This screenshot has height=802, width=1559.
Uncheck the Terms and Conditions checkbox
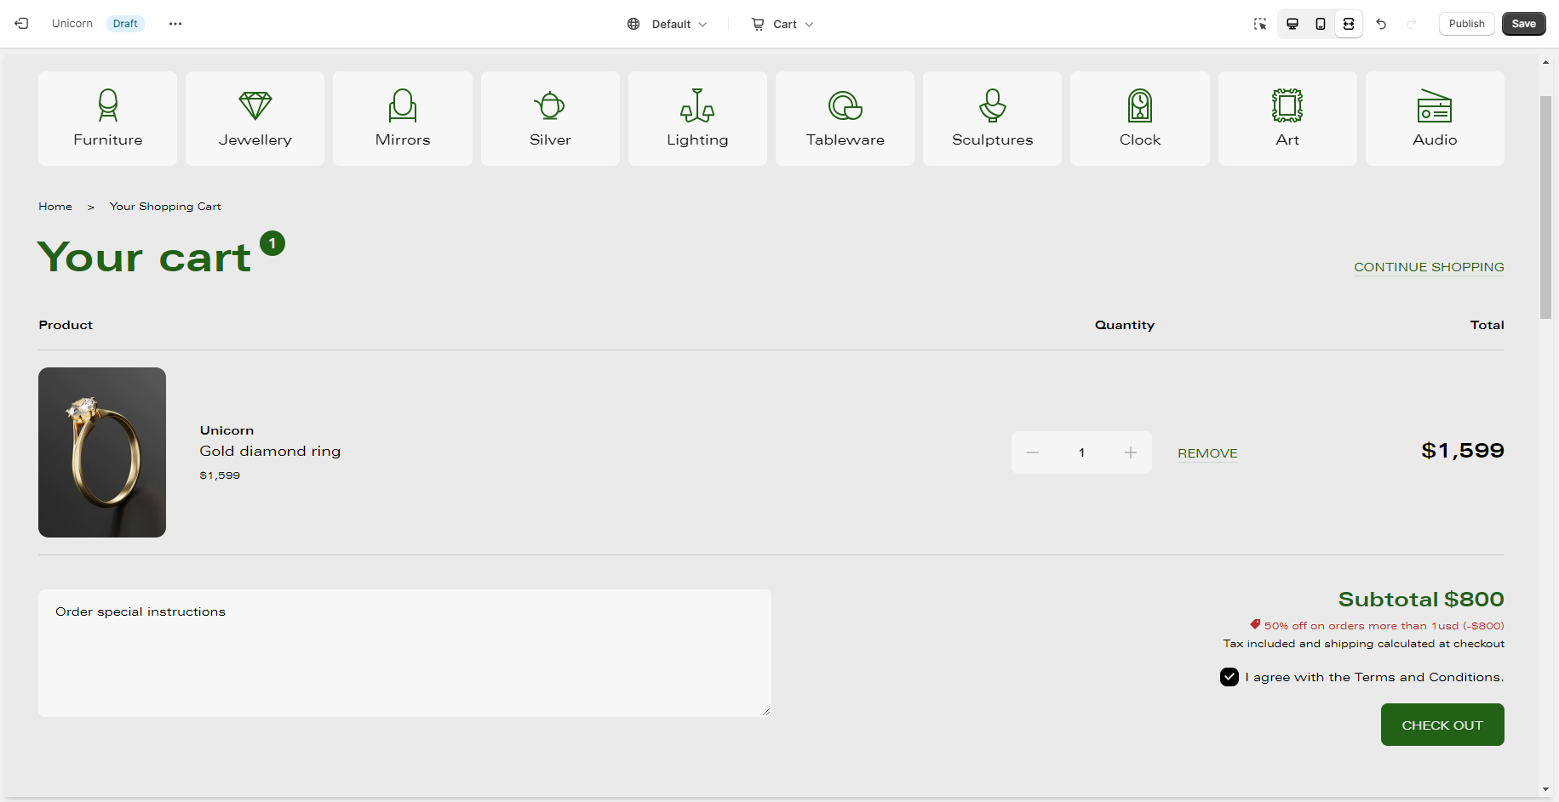(1229, 677)
